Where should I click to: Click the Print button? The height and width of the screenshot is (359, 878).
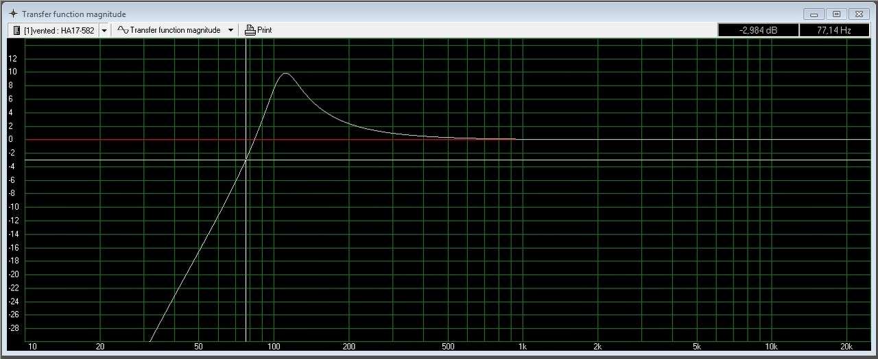coord(259,30)
